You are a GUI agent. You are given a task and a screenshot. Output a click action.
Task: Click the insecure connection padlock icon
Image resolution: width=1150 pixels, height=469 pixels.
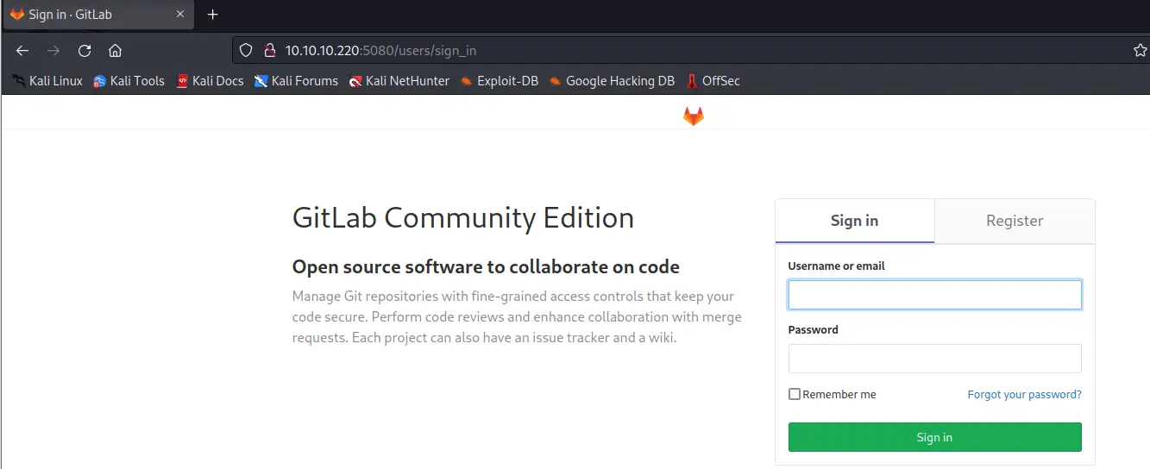click(x=269, y=50)
